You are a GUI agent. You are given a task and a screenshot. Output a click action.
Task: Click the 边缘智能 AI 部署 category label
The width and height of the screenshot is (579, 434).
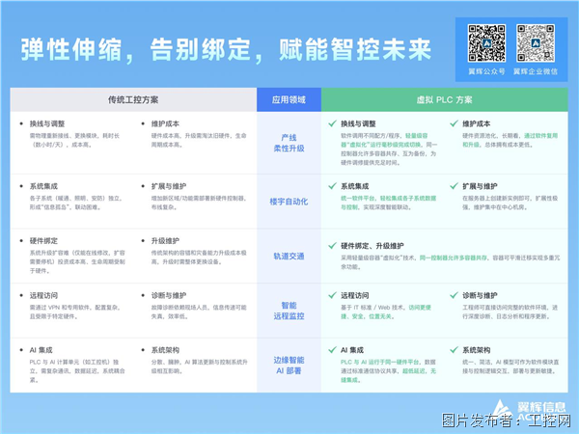[x=288, y=364]
